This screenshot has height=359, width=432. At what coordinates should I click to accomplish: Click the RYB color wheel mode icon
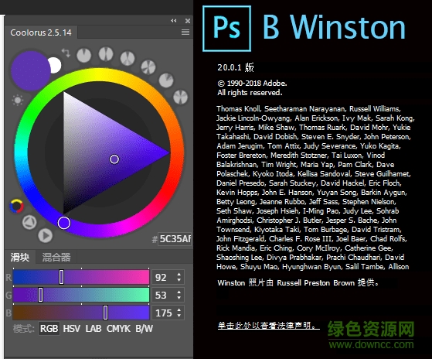pos(16,206)
